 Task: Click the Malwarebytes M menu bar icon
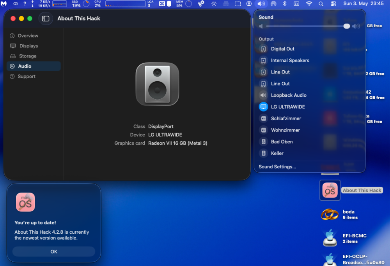point(4,4)
